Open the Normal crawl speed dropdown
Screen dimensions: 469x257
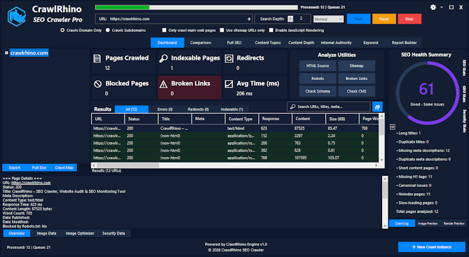328,19
